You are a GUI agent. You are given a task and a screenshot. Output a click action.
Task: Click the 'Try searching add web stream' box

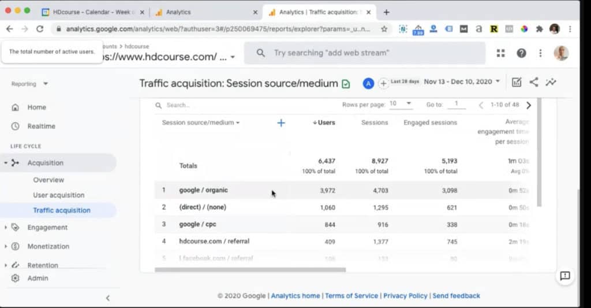click(365, 53)
